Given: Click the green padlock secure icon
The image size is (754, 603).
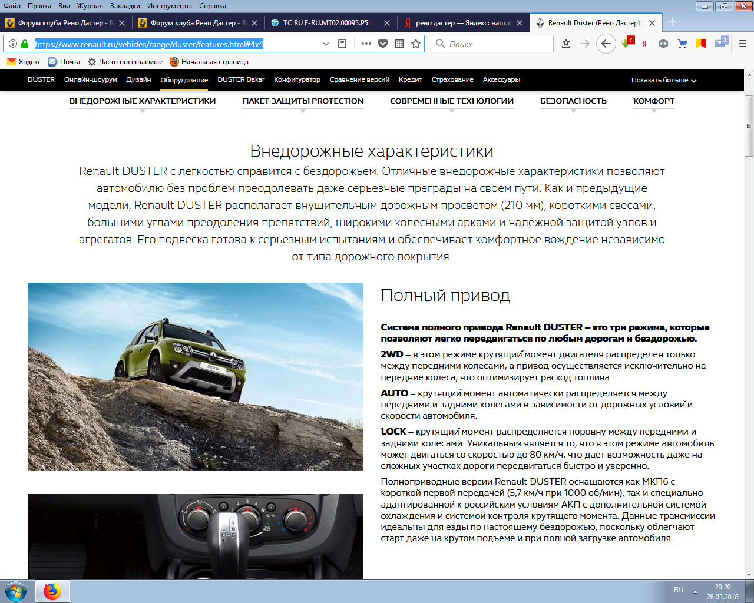Looking at the screenshot, I should tap(25, 44).
